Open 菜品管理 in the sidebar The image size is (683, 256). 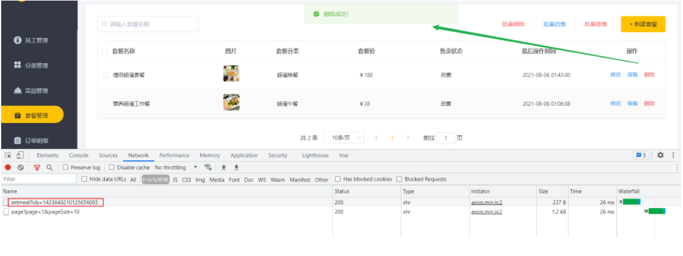(x=31, y=91)
